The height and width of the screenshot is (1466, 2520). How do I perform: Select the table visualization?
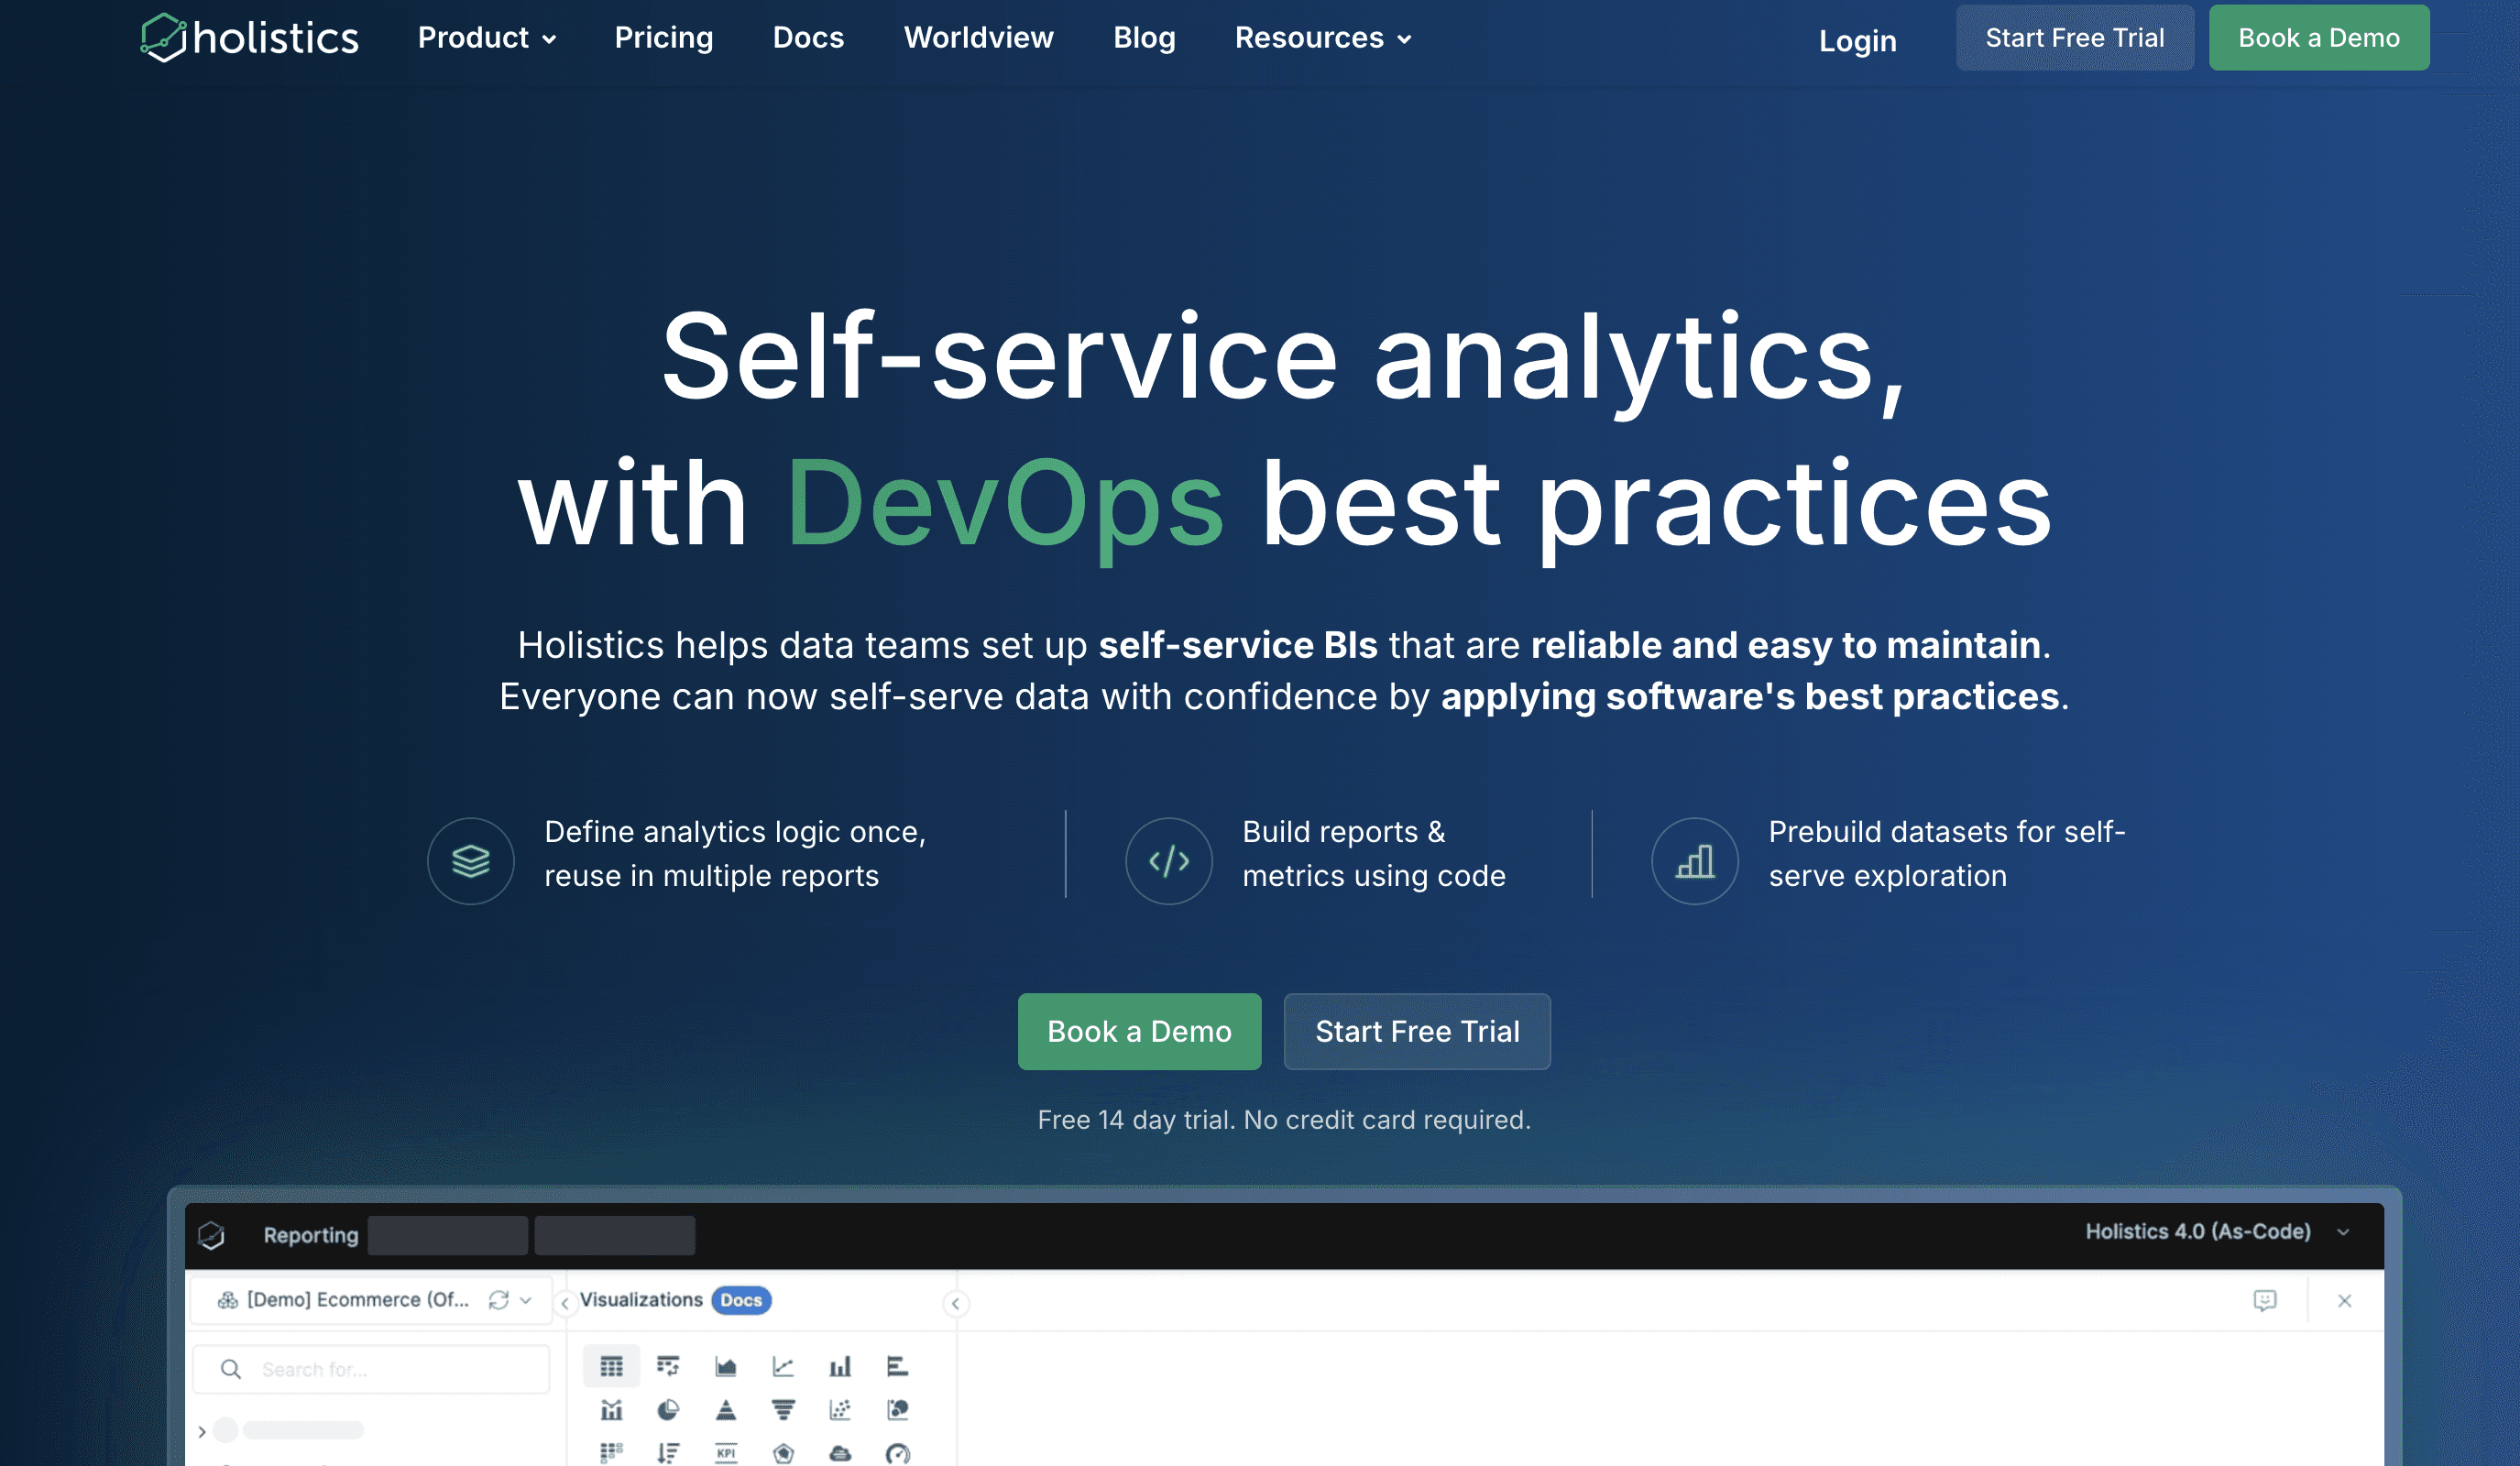point(611,1366)
